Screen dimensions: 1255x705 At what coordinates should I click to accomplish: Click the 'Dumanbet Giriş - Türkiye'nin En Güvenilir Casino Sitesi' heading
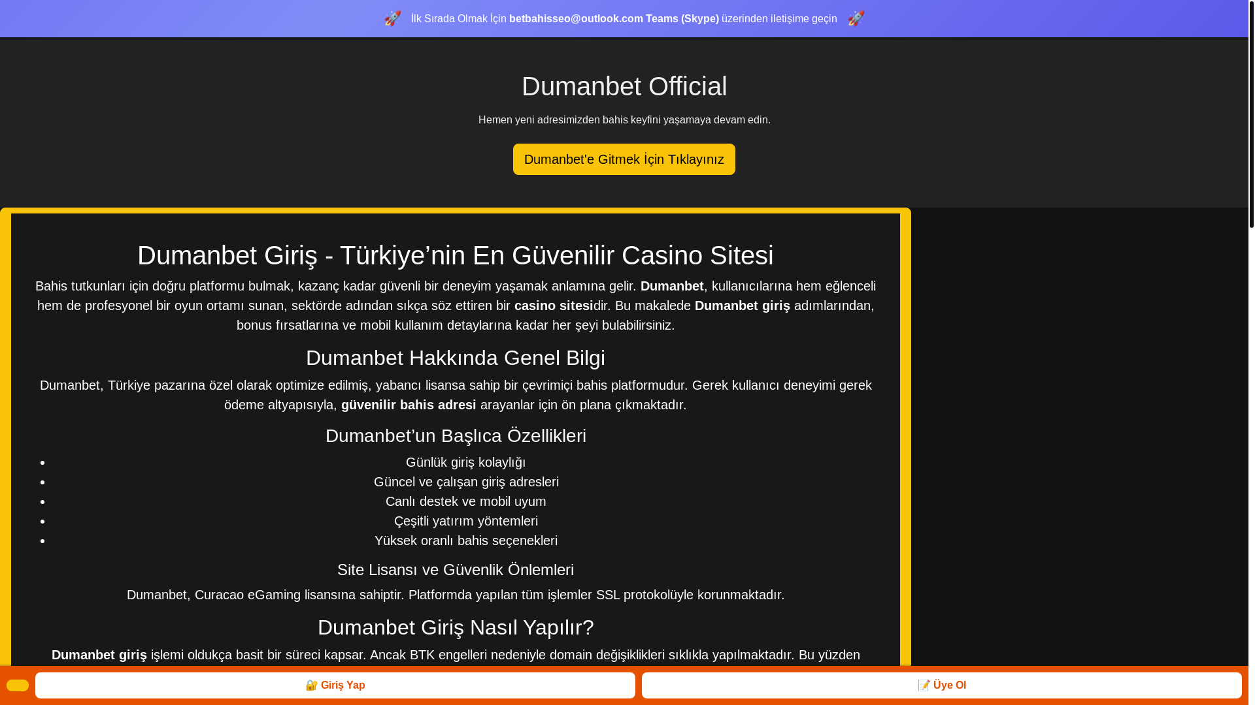456,255
